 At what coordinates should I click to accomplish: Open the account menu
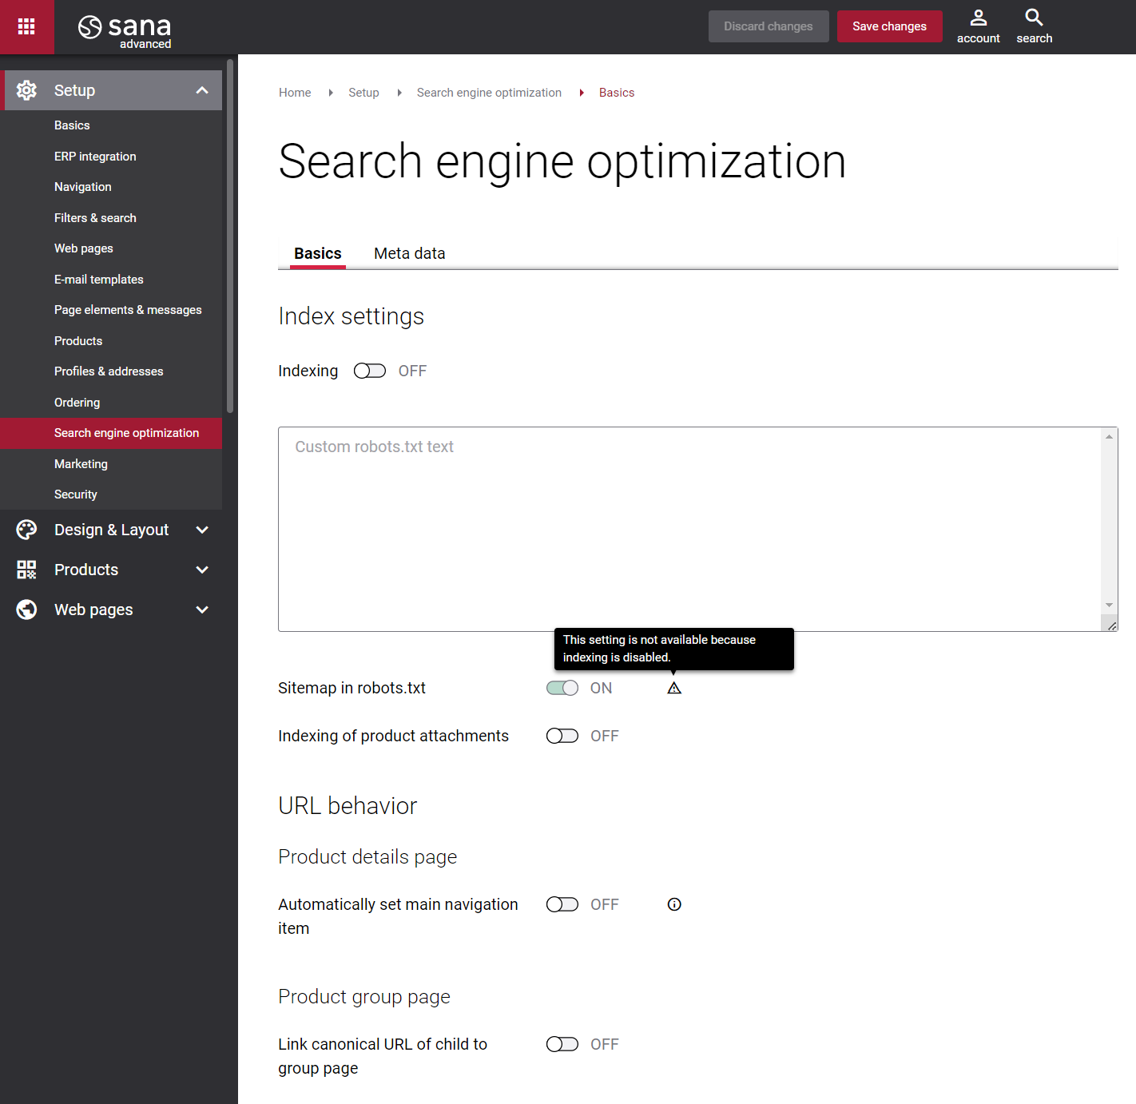tap(978, 26)
